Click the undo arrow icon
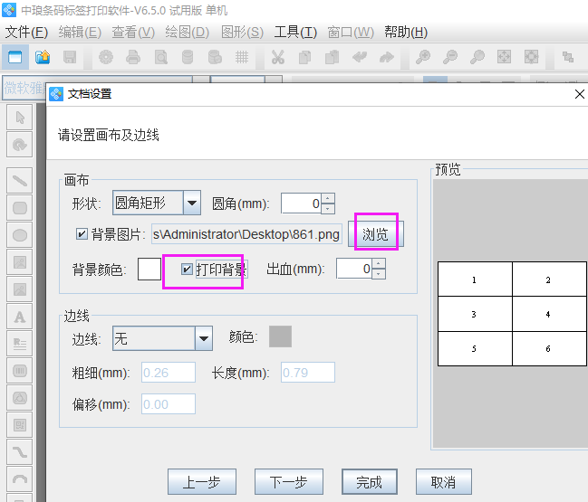 point(360,57)
